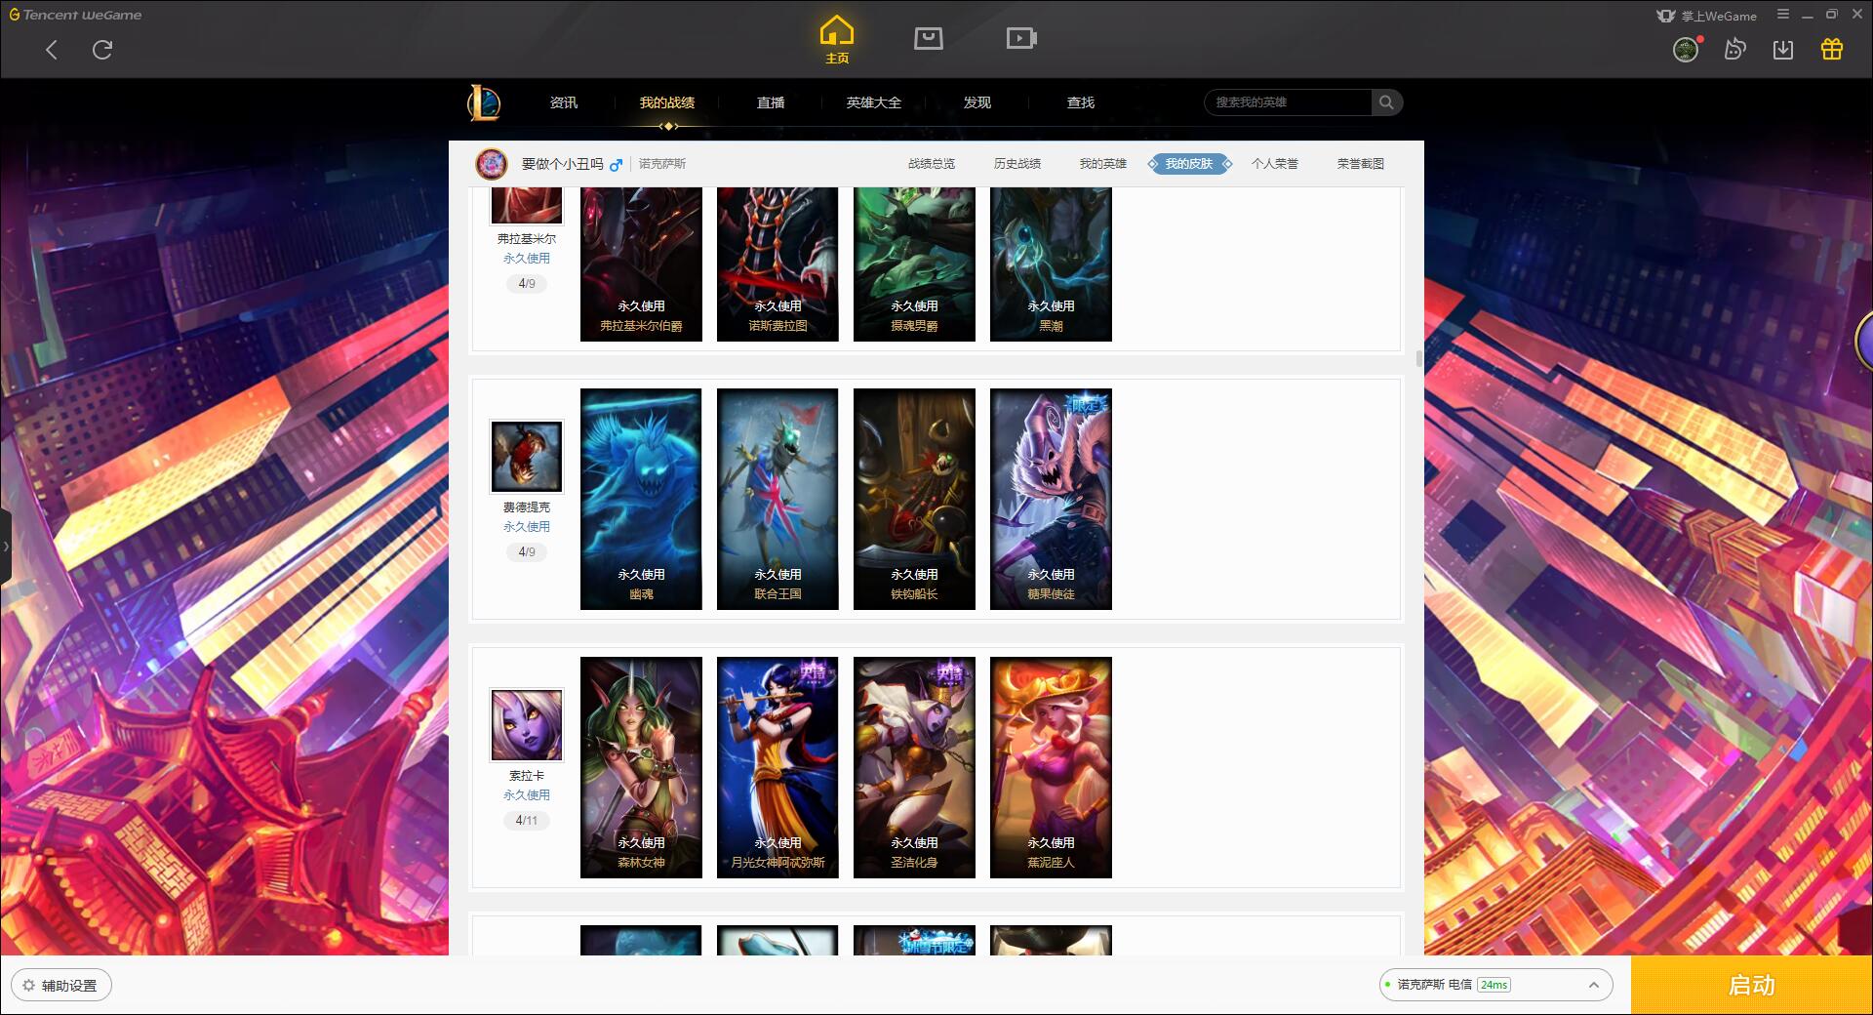
Task: Open the 英雄大全 tab
Action: click(x=874, y=102)
